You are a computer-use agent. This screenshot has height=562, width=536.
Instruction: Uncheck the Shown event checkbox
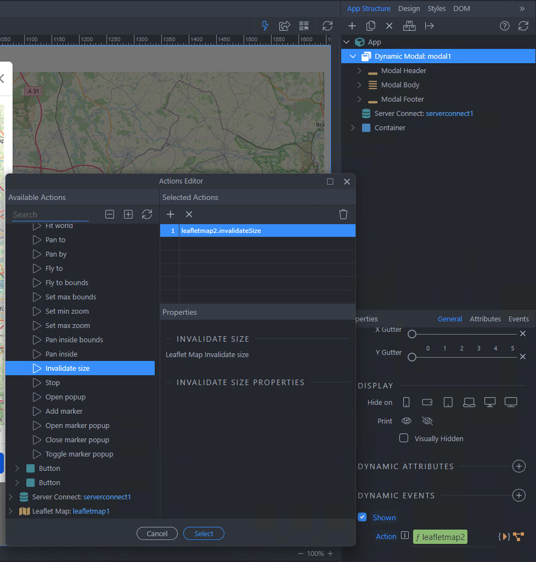pyautogui.click(x=362, y=518)
